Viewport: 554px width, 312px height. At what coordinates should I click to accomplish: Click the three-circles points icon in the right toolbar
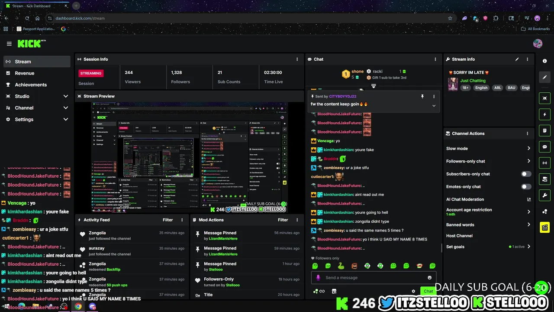pyautogui.click(x=544, y=211)
